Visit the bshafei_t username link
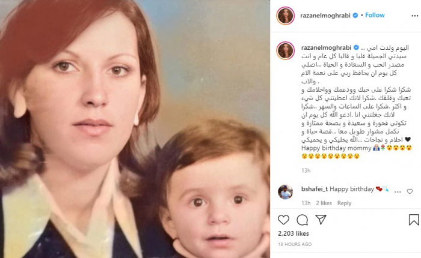Viewport: 421px width, 258px height. click(315, 189)
